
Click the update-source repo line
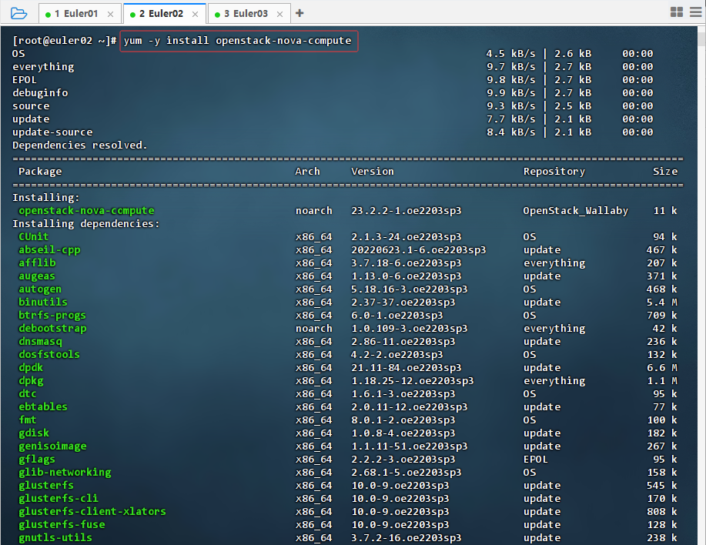click(52, 132)
